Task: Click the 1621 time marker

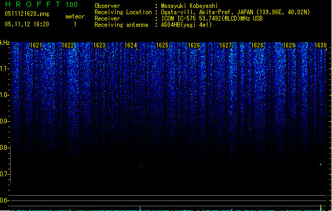Action: click(x=36, y=45)
